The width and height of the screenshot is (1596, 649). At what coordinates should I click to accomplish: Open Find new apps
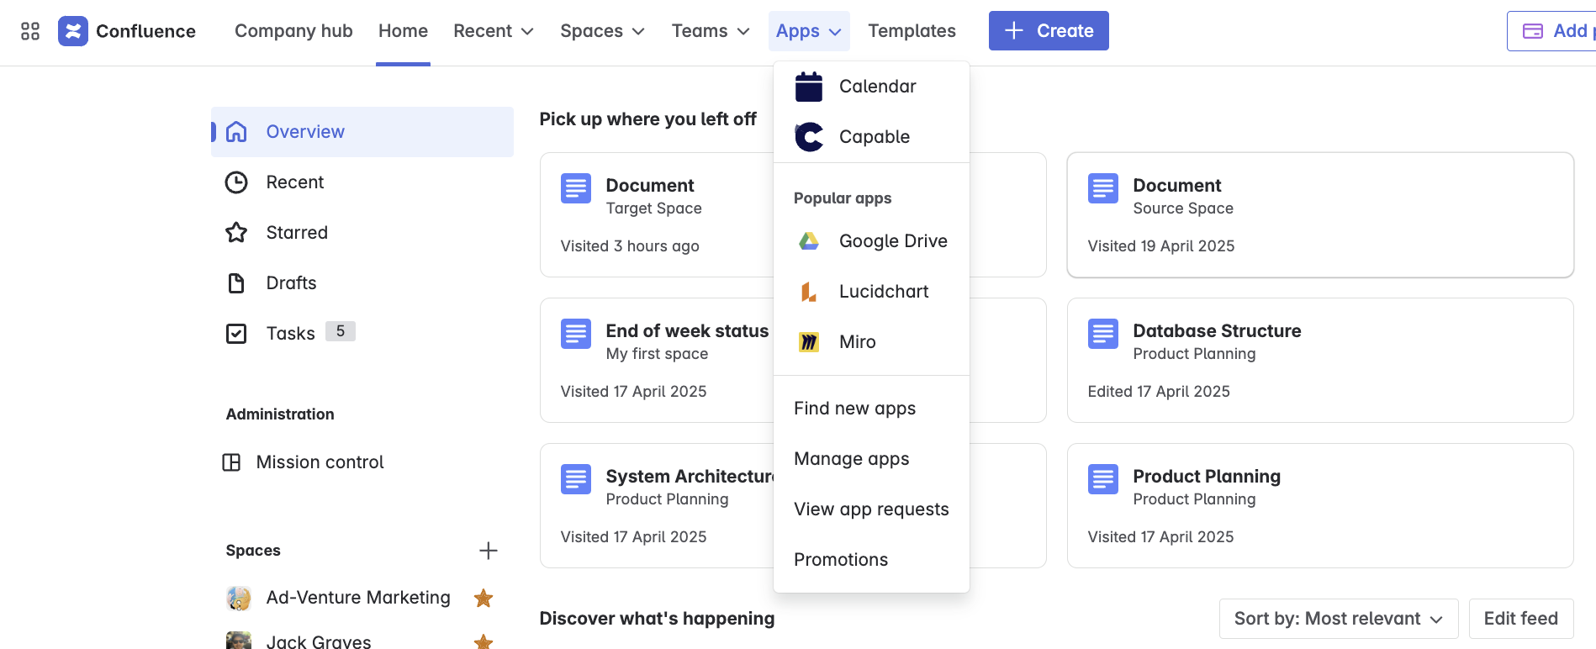pos(854,408)
